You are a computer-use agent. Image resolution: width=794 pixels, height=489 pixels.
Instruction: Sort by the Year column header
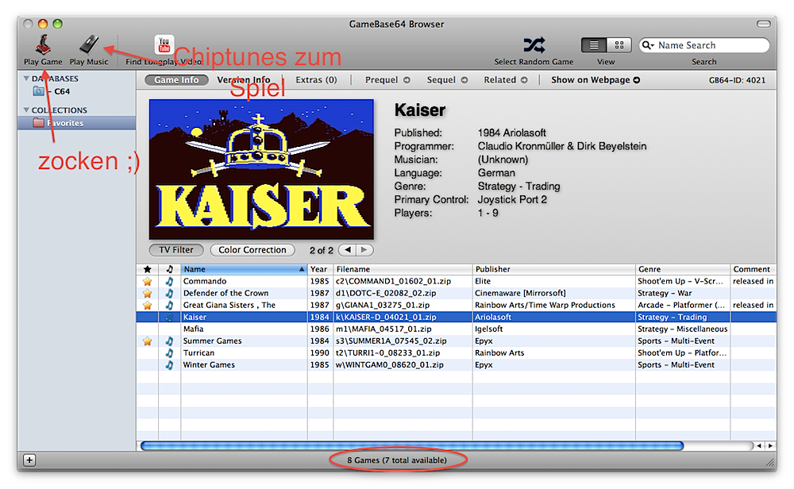coord(320,269)
